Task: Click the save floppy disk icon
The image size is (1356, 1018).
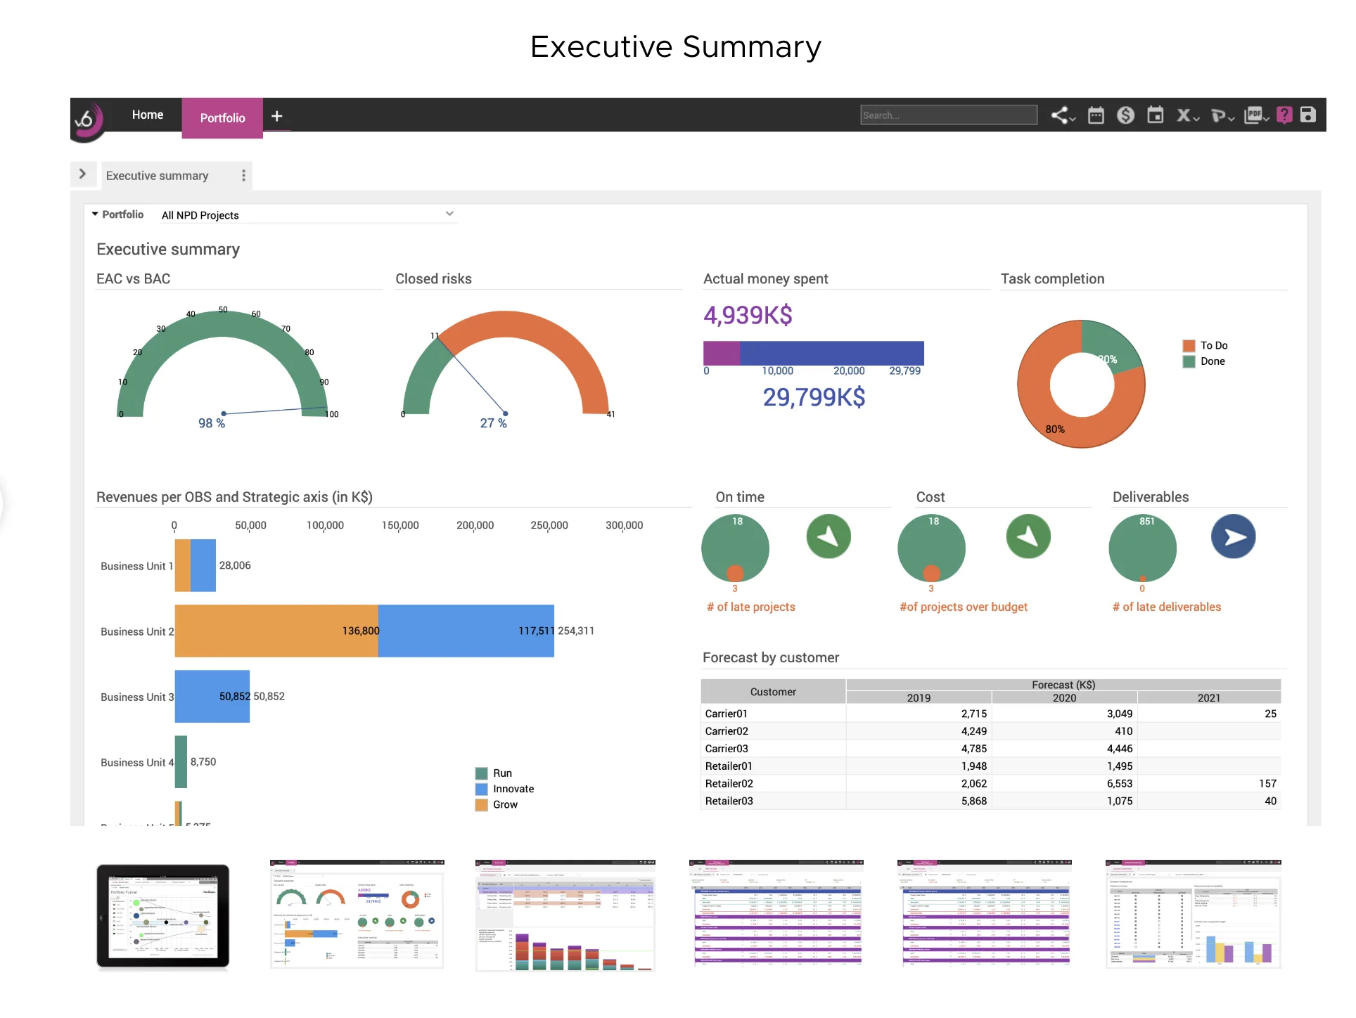Action: point(1307,115)
